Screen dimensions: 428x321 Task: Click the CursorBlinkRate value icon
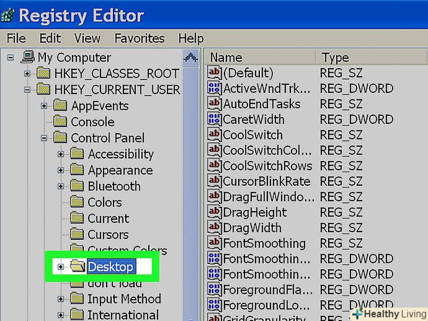[214, 181]
